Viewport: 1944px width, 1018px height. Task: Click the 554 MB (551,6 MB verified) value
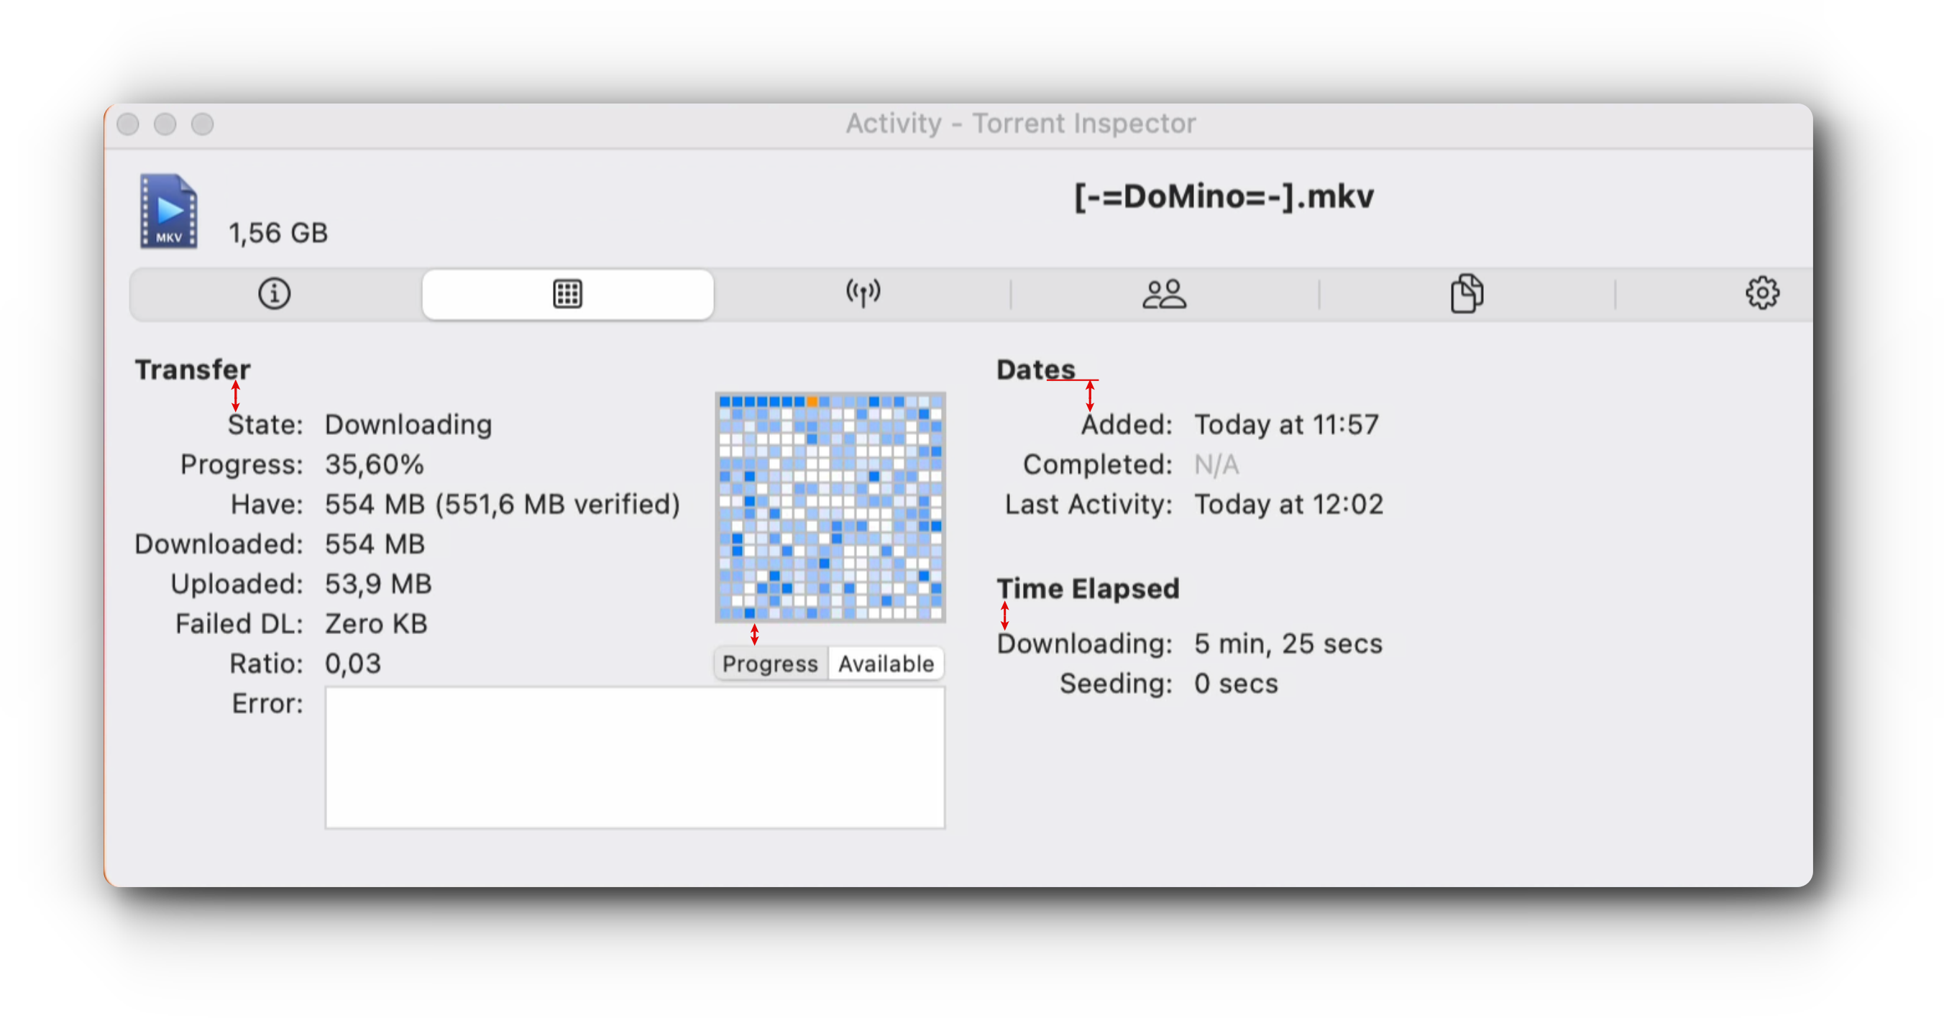(503, 504)
